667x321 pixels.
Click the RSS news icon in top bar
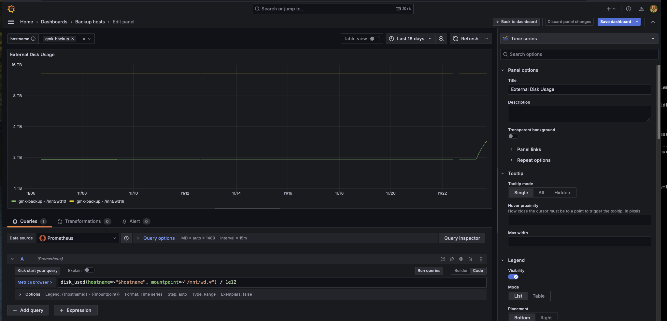641,9
